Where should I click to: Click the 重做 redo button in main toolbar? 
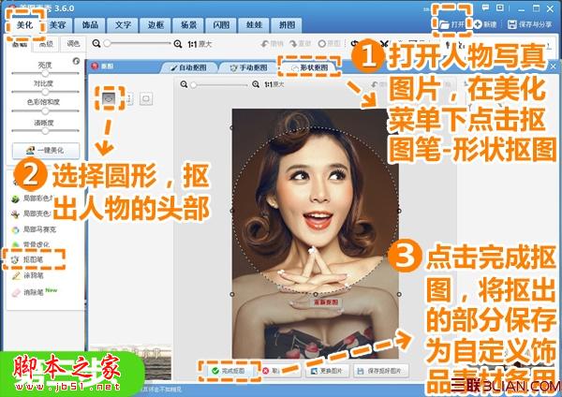[x=301, y=44]
